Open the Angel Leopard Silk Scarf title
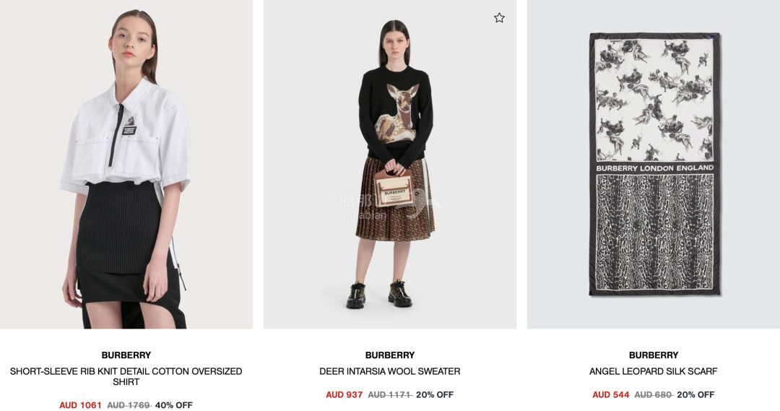The image size is (780, 411). pos(653,371)
